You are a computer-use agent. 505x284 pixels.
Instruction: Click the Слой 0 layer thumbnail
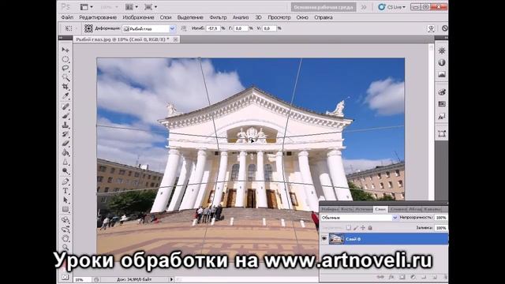tap(336, 239)
